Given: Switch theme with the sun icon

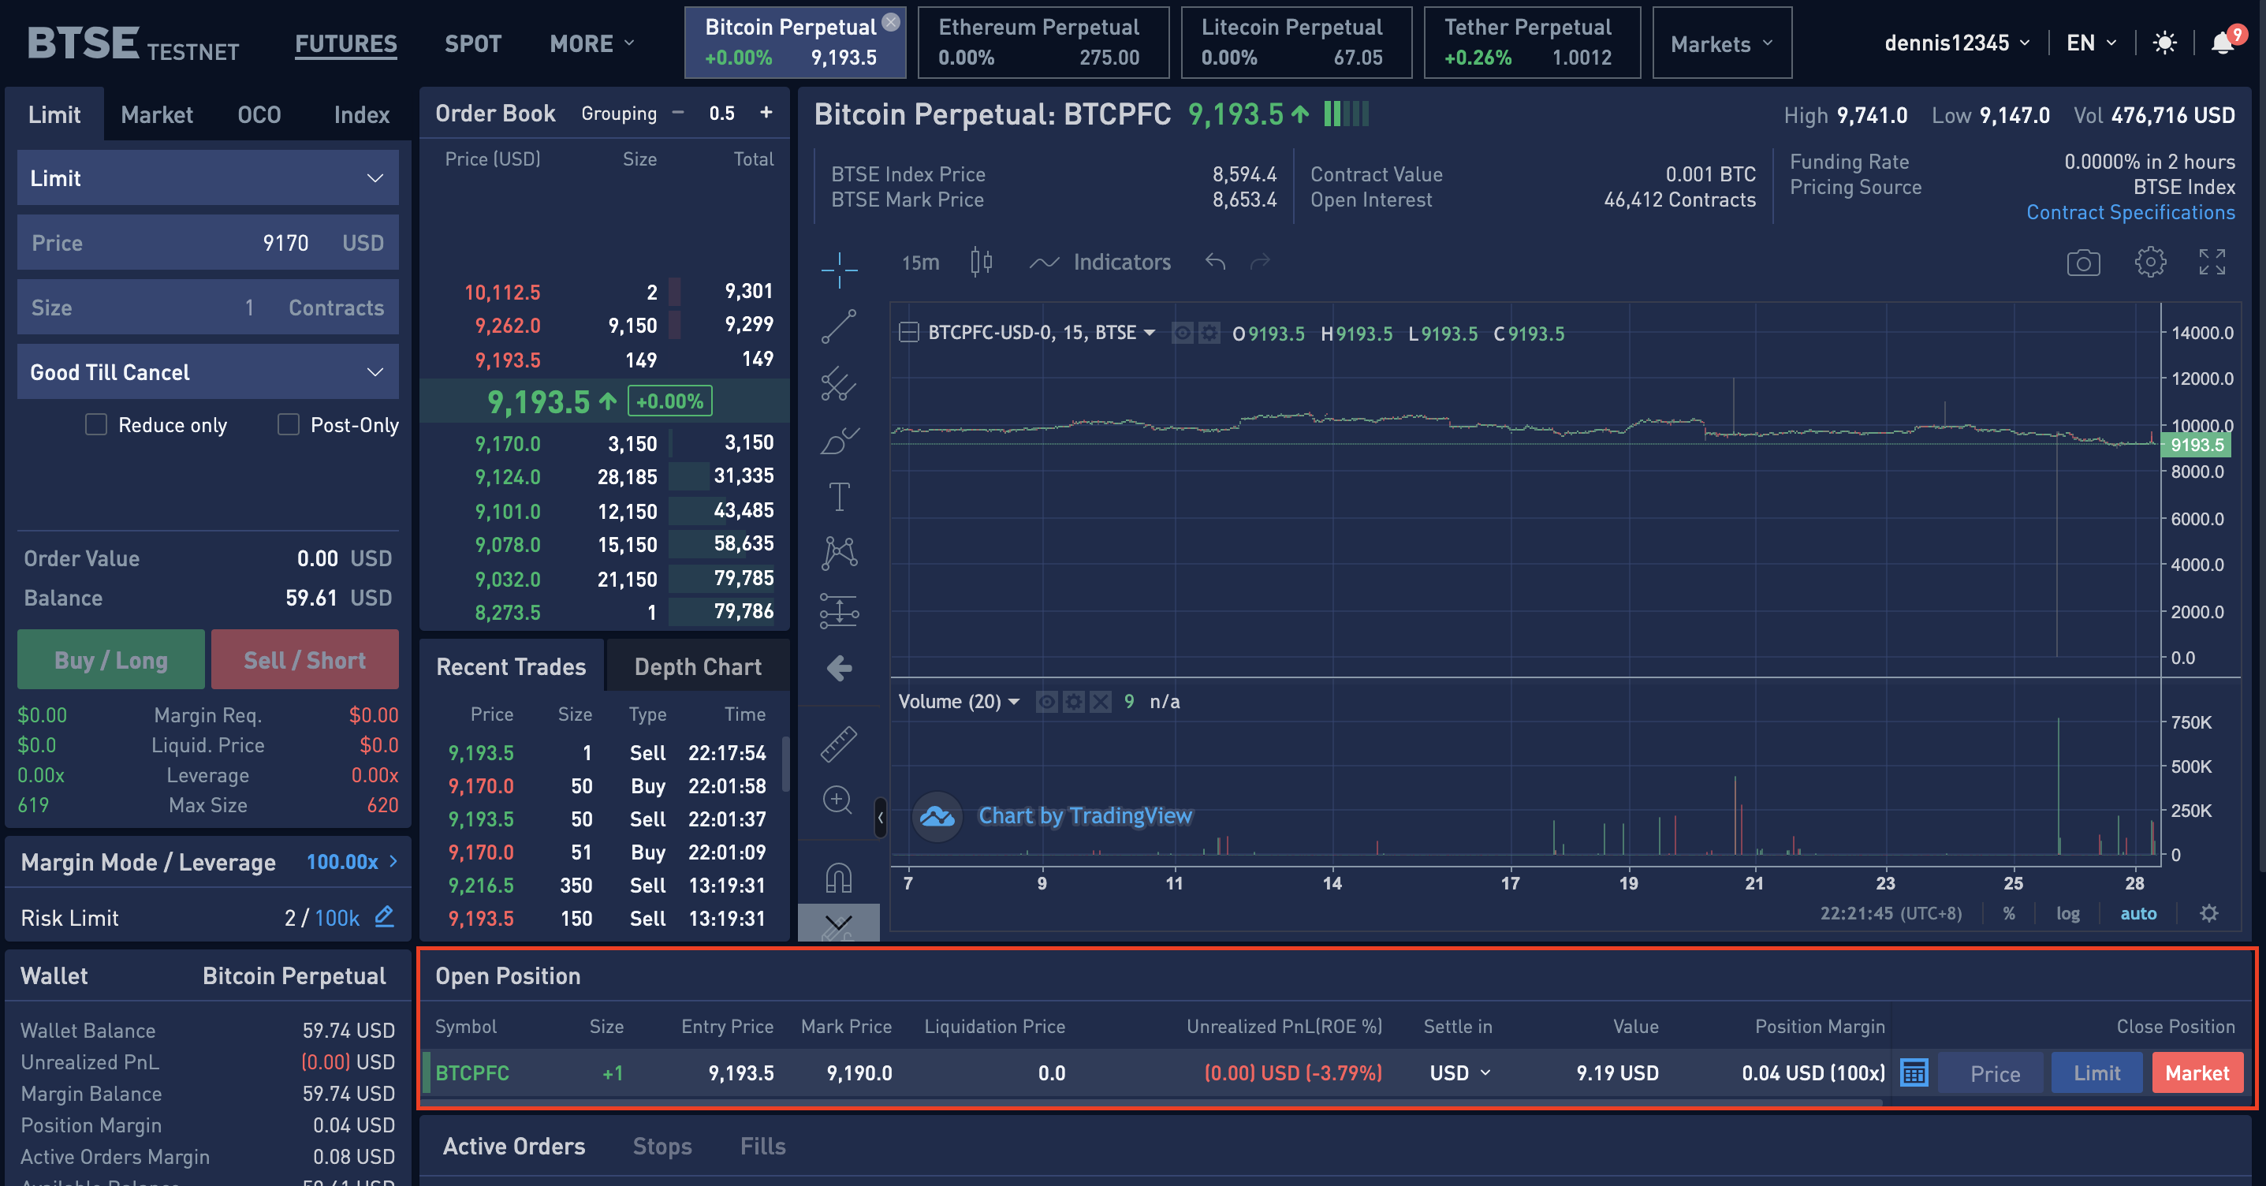Looking at the screenshot, I should coord(2164,43).
